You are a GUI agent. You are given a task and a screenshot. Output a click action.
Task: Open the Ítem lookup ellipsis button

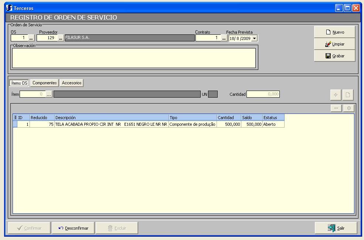[49, 95]
